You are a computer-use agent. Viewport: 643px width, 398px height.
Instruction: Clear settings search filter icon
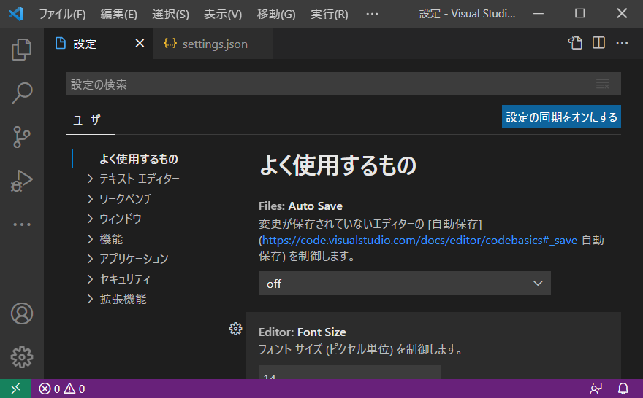(602, 85)
